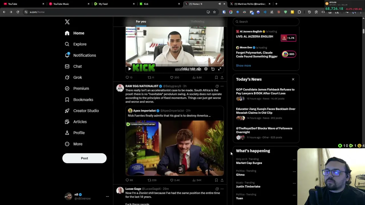Share the Kick video post
This screenshot has height=205, width=365.
pyautogui.click(x=222, y=77)
